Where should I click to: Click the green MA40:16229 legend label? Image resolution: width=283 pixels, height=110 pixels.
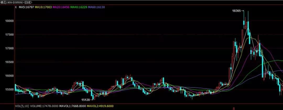[79, 7]
